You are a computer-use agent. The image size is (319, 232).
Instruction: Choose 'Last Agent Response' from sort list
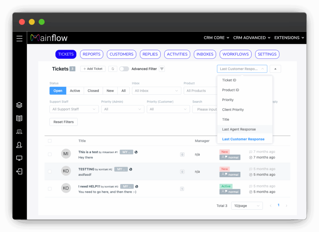coord(239,129)
